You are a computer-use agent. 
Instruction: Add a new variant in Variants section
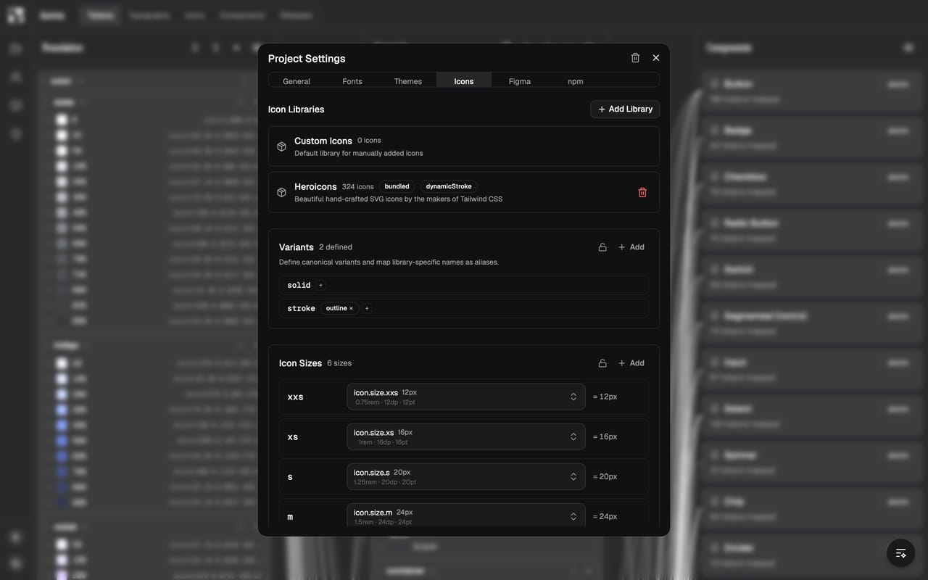(631, 247)
